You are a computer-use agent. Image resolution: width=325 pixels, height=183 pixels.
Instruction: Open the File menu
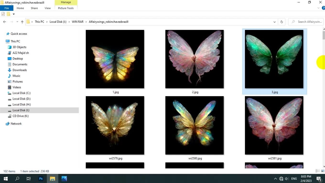(x=7, y=8)
